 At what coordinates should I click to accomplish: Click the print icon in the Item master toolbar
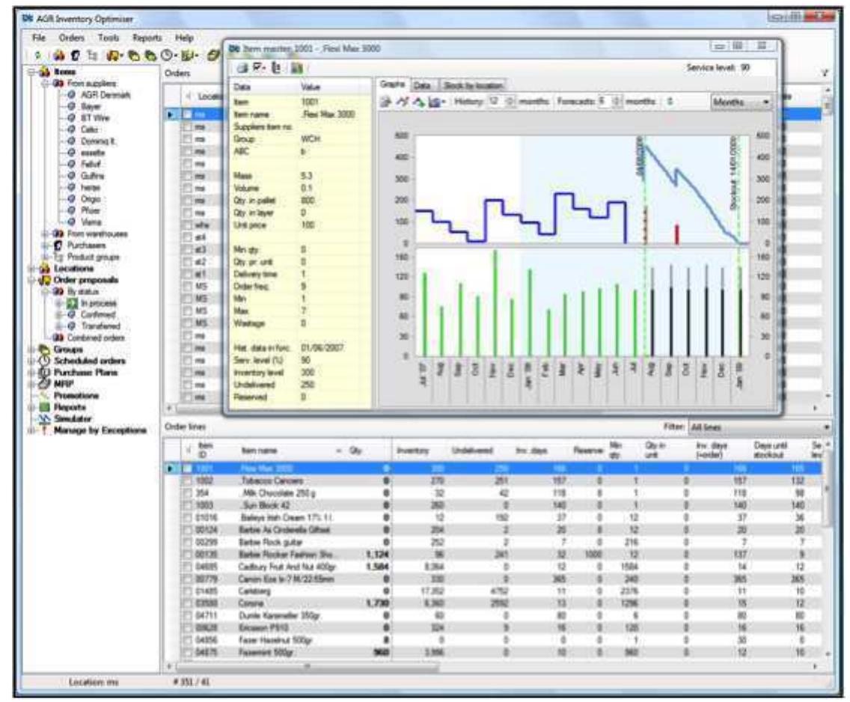pos(242,68)
